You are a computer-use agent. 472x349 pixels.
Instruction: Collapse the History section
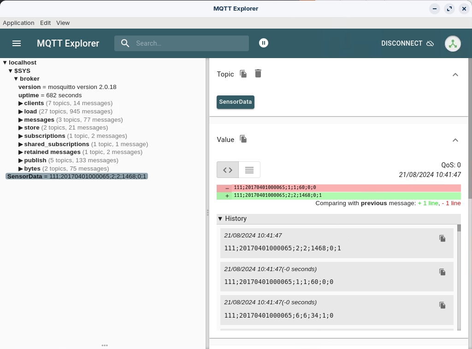[x=220, y=219]
